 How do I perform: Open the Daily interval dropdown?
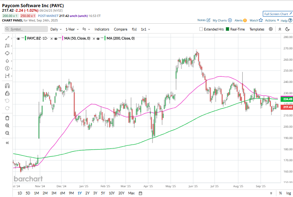point(56,29)
